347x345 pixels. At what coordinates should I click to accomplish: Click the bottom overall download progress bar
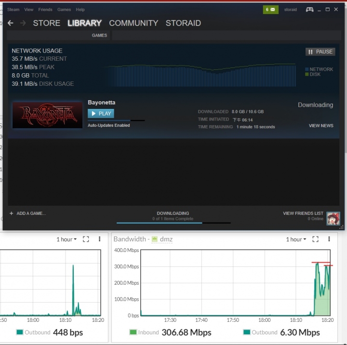pos(173,223)
